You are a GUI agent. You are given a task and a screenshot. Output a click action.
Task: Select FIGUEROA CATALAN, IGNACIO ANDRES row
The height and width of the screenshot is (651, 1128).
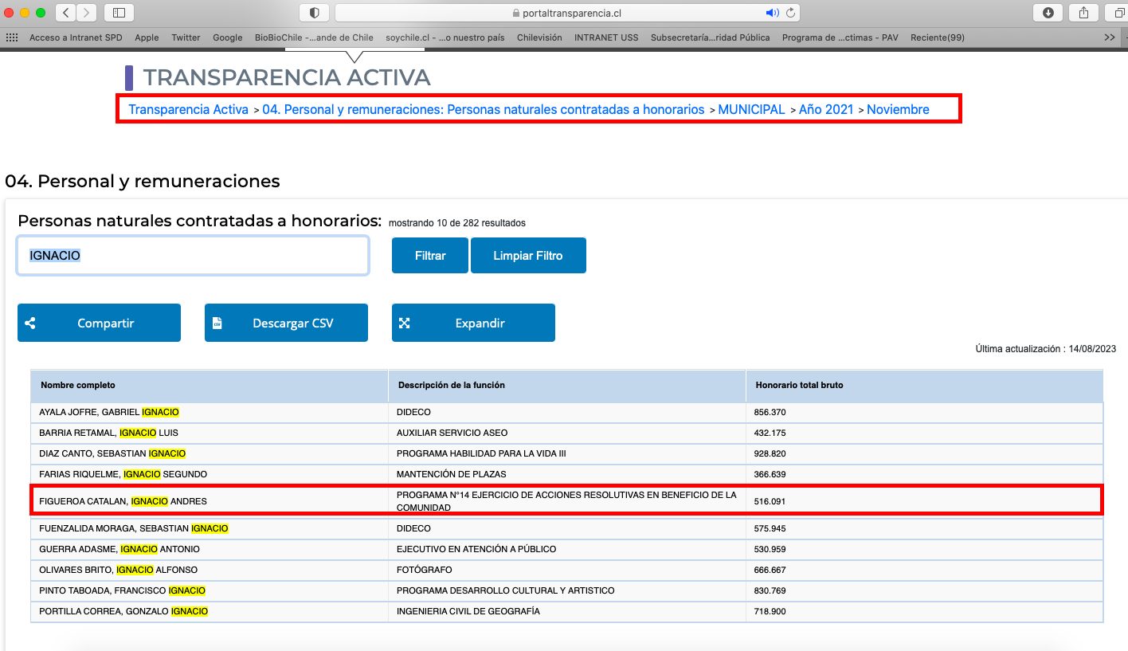(567, 501)
